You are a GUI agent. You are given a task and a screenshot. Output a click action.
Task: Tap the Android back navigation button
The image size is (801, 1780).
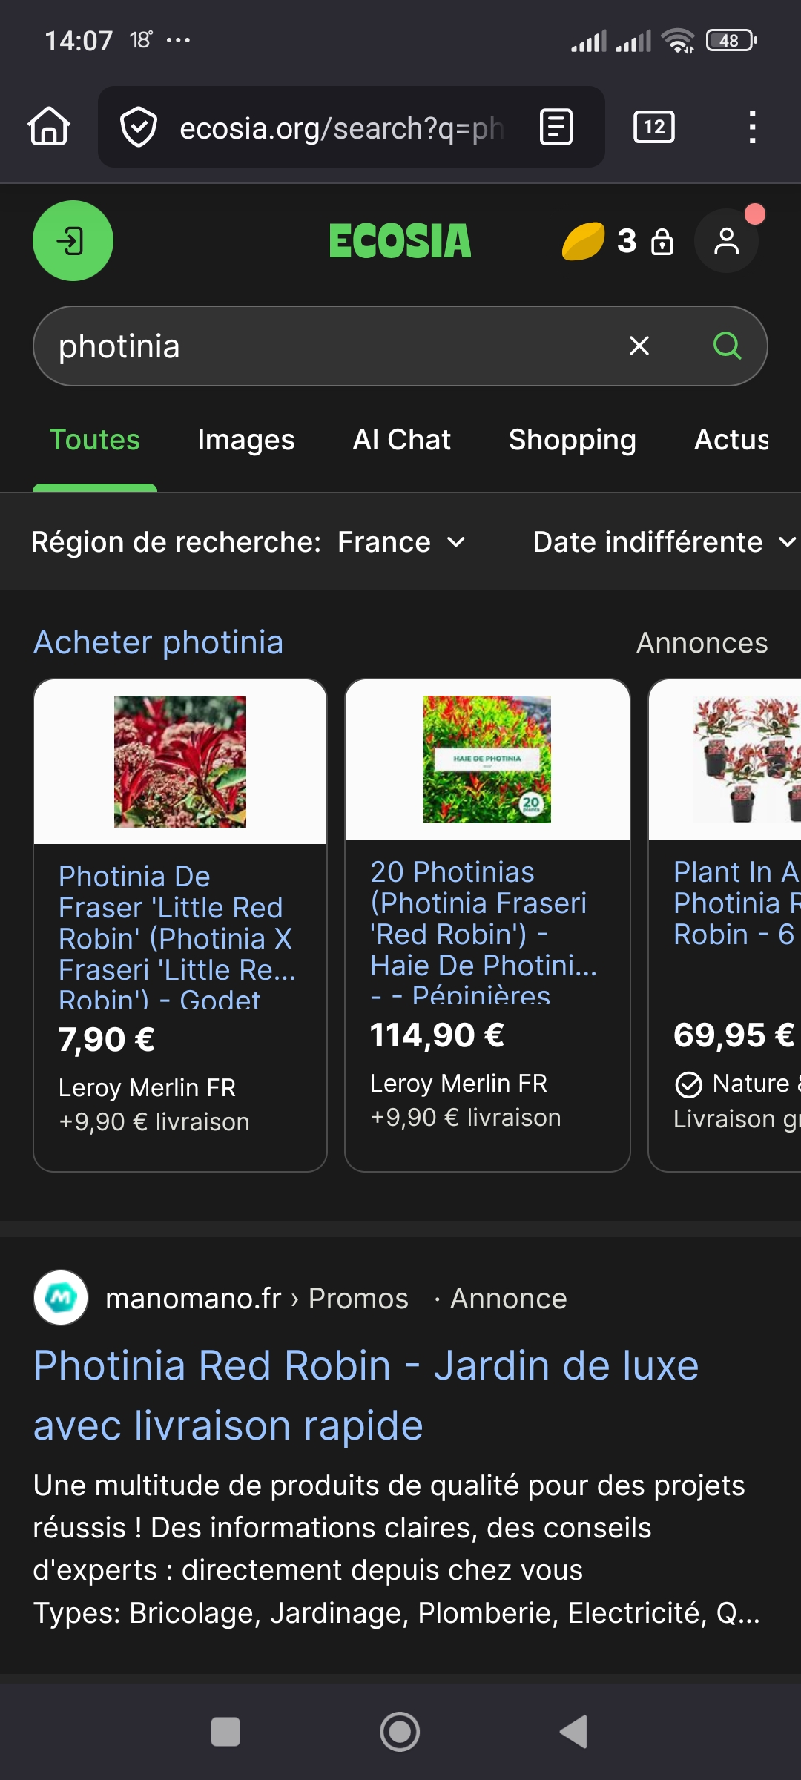coord(573,1732)
